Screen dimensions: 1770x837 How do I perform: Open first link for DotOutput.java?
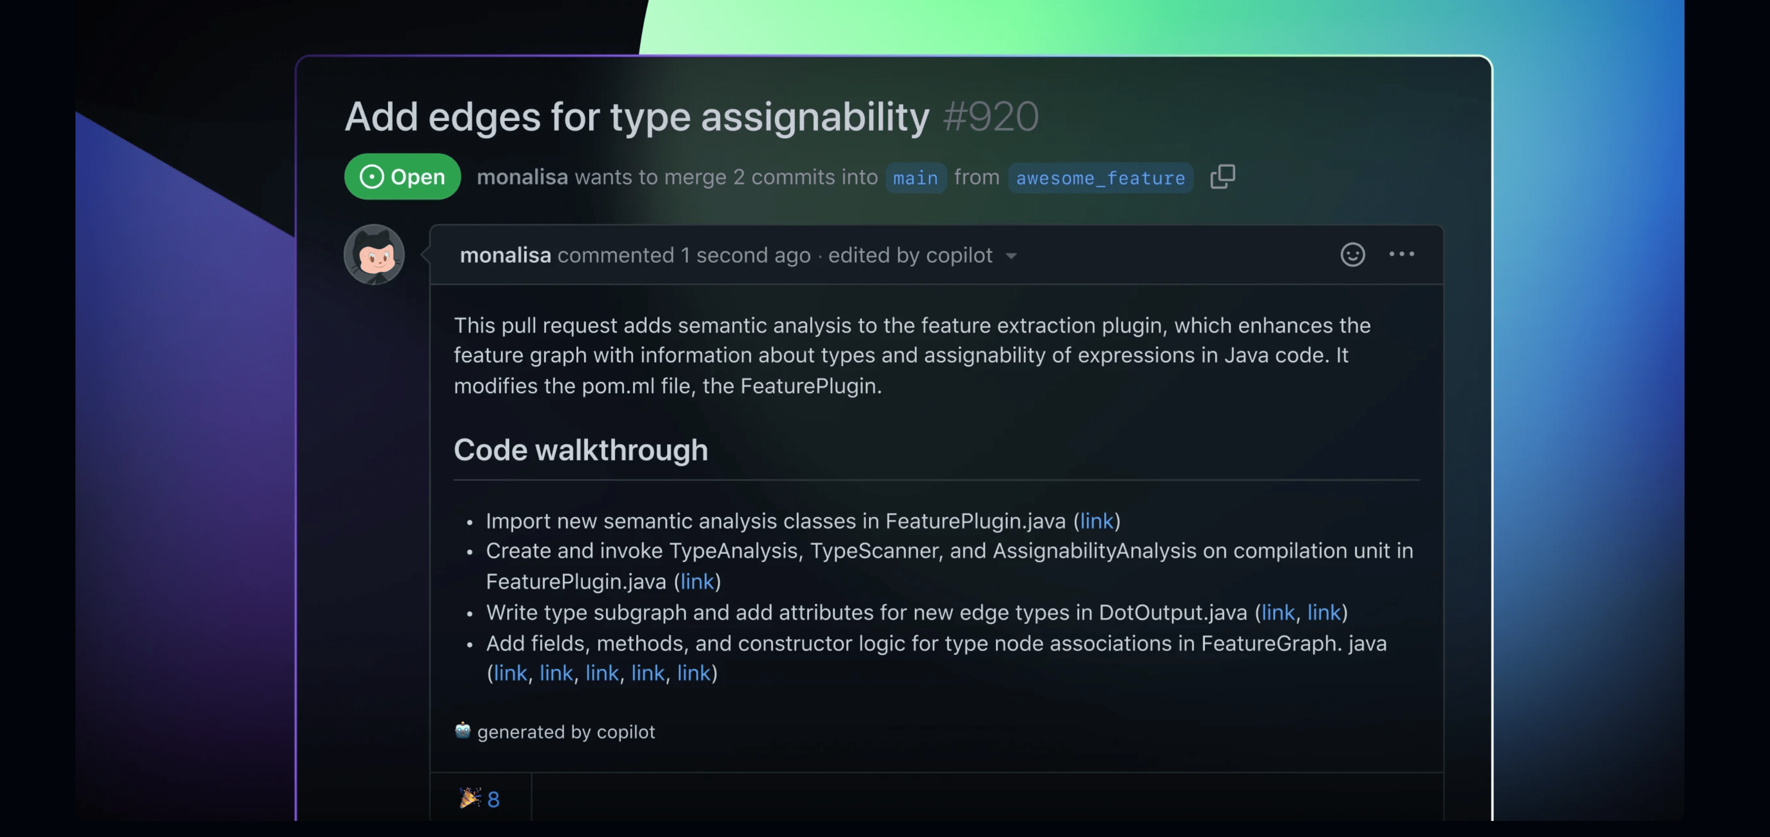click(1277, 612)
